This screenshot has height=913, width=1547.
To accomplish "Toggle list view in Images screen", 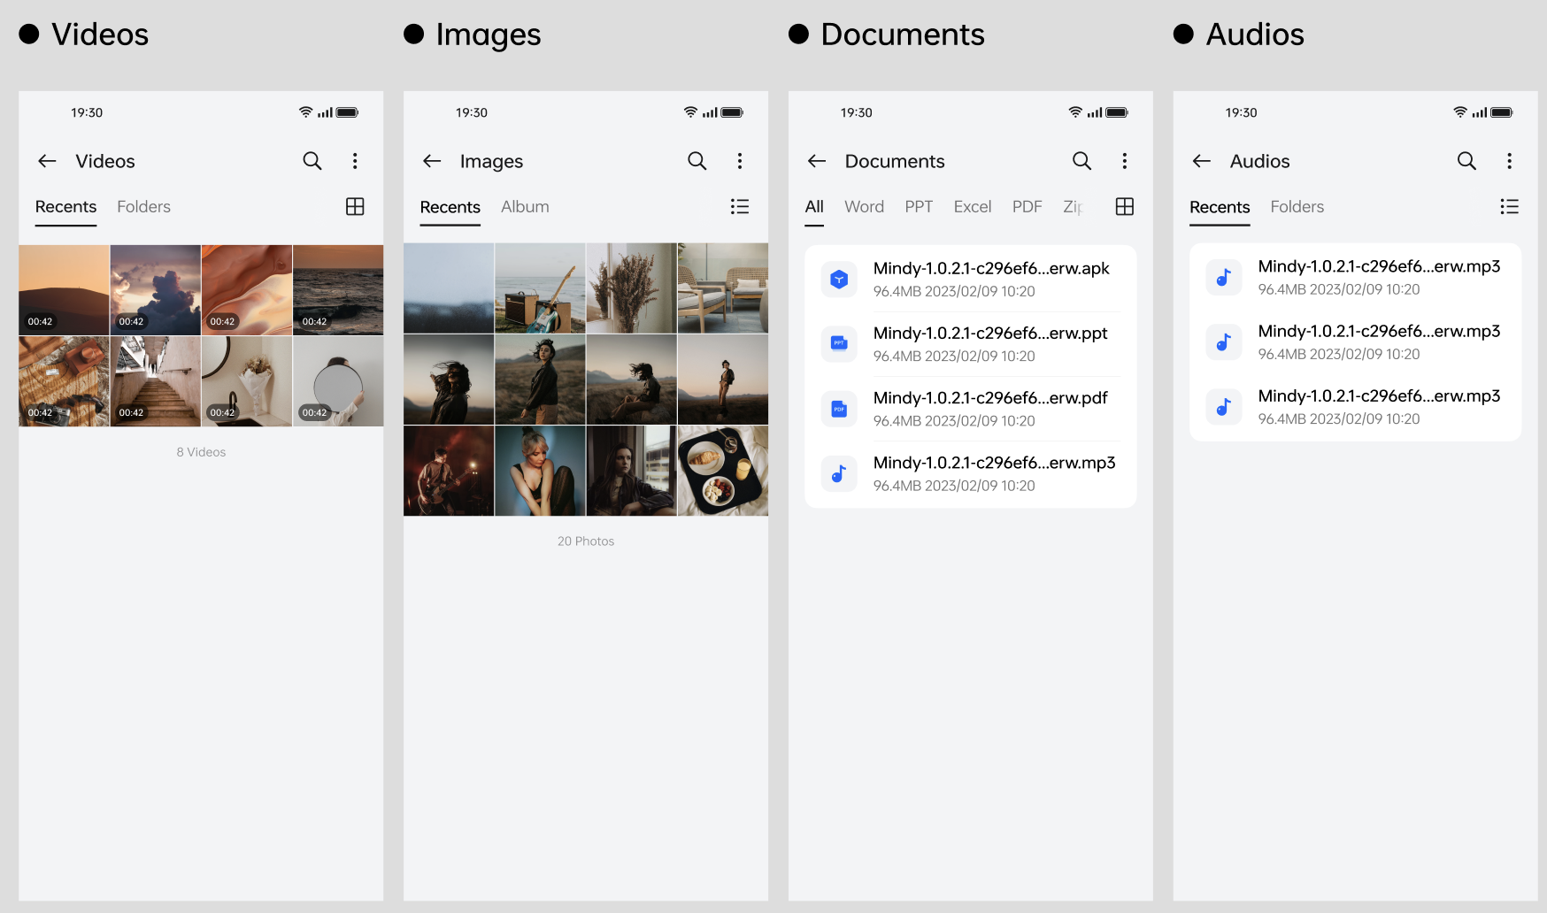I will (740, 207).
